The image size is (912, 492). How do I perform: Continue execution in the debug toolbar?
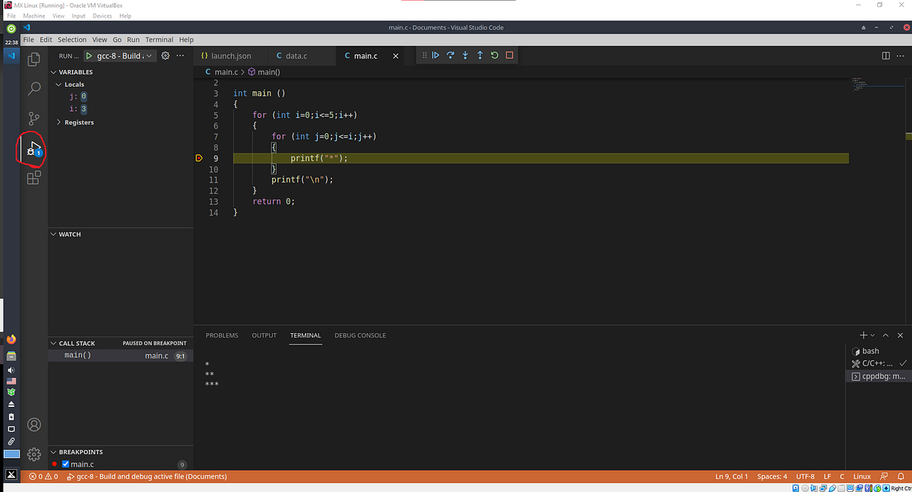435,55
